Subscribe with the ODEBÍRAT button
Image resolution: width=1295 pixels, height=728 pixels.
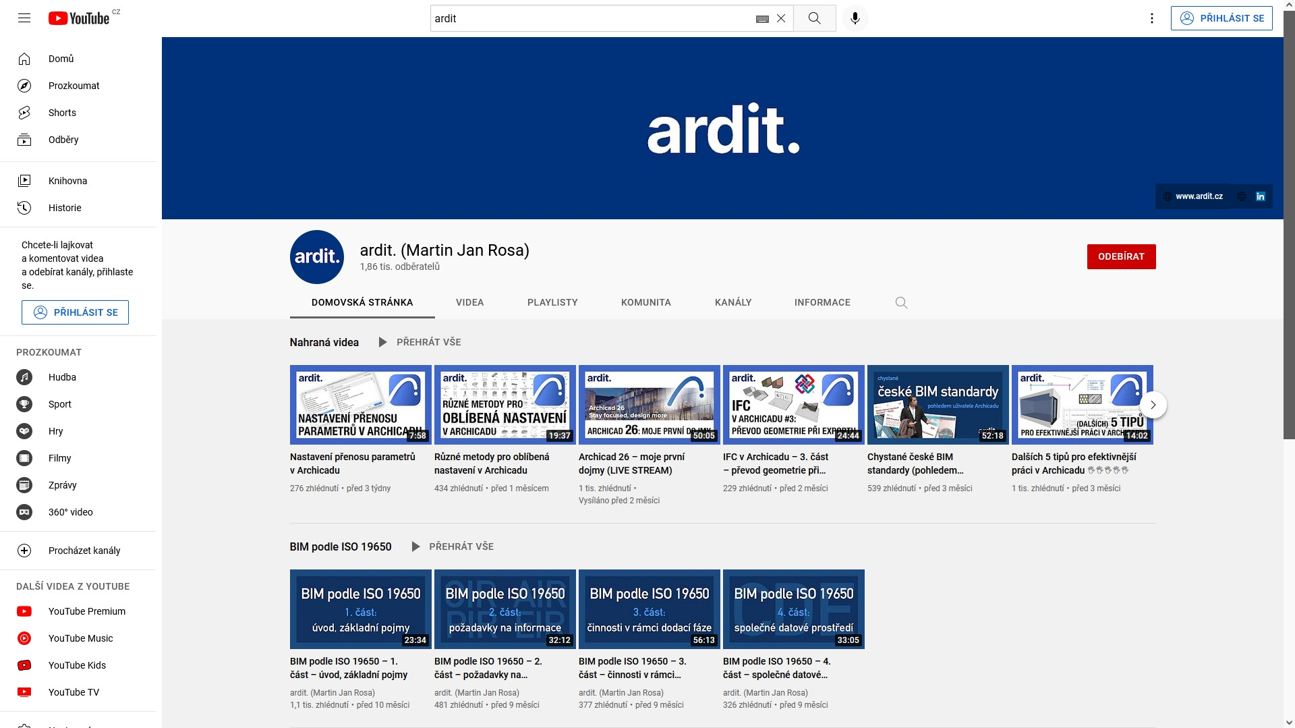(1121, 256)
